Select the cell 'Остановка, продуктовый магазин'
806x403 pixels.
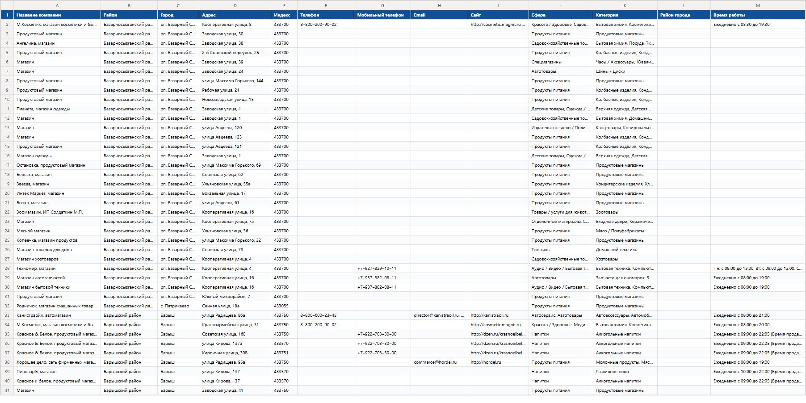point(57,165)
